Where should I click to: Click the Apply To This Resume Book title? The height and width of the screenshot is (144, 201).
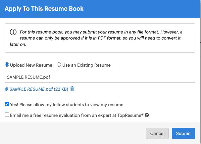pyautogui.click(x=44, y=9)
